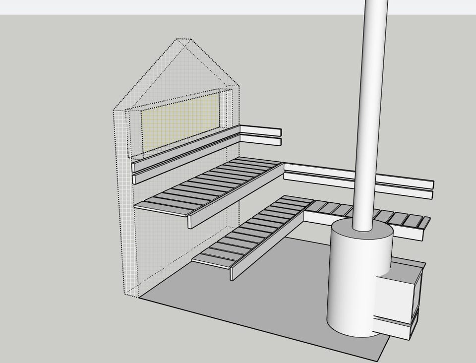Viewport: 476px width, 363px height.
Task: Click the right-side slatted bench behind the stove
Action: pos(402,218)
